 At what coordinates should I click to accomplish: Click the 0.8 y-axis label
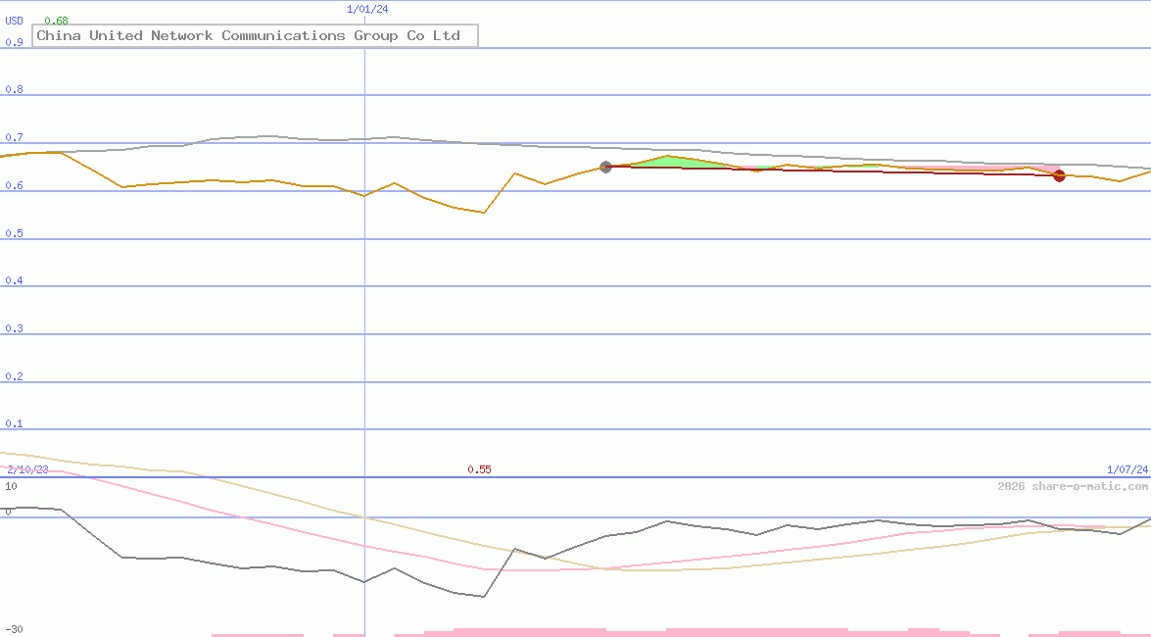[x=14, y=89]
